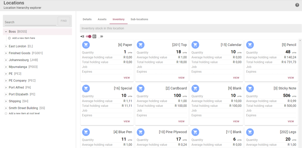The height and width of the screenshot is (148, 302).
Task: Expand the Johannesburg tree node
Action: [x=6, y=60]
